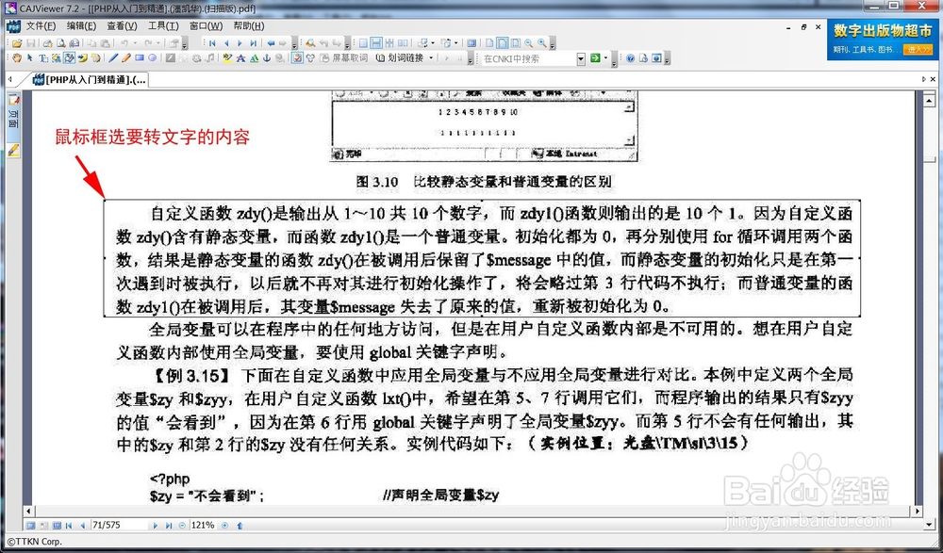The width and height of the screenshot is (943, 553).
Task: Select the blue line annotation tool
Action: (113, 57)
